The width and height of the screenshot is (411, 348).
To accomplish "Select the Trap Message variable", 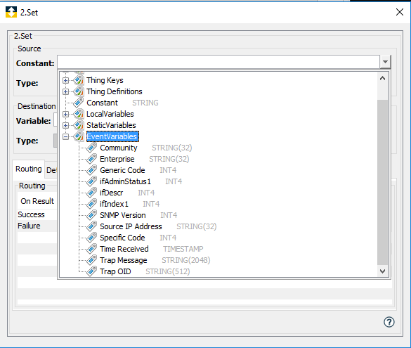I will coord(123,260).
